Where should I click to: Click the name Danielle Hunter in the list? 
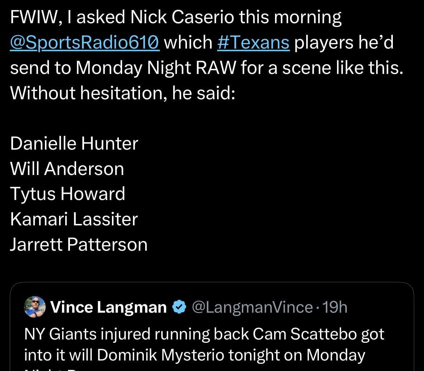coord(74,143)
